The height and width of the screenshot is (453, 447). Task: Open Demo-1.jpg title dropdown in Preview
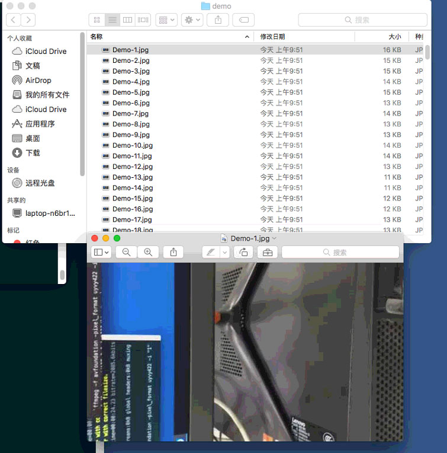(274, 238)
